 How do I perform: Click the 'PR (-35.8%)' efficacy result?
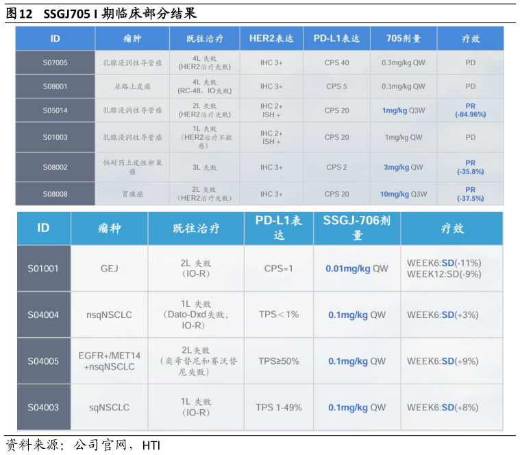[470, 167]
